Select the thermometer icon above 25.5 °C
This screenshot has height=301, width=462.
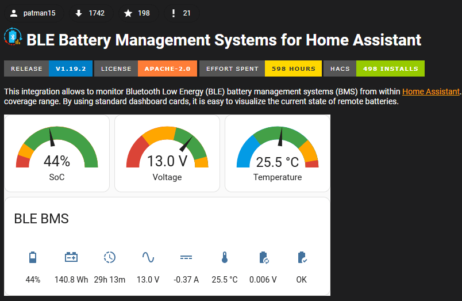coord(225,257)
